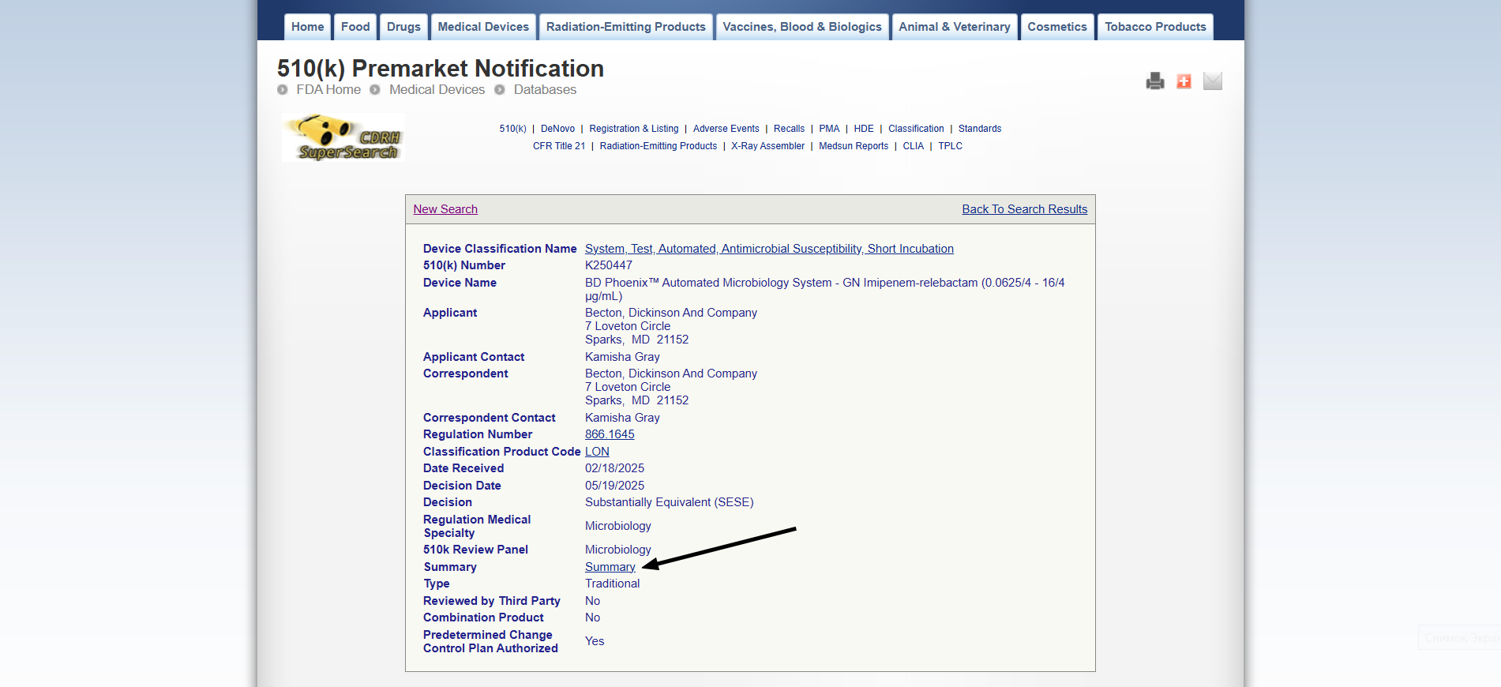This screenshot has width=1501, height=687.
Task: Click the 510(k) Premarket Notification heading
Action: (x=441, y=68)
